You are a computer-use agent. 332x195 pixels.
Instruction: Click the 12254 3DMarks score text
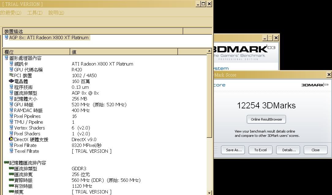266,105
